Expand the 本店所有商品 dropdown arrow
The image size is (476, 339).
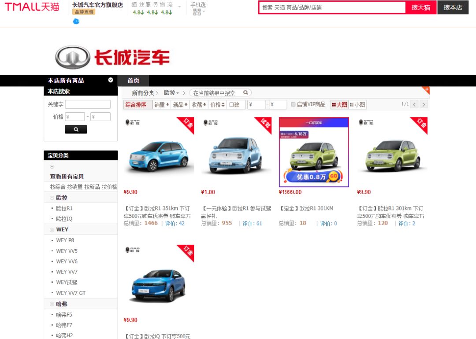tap(111, 80)
